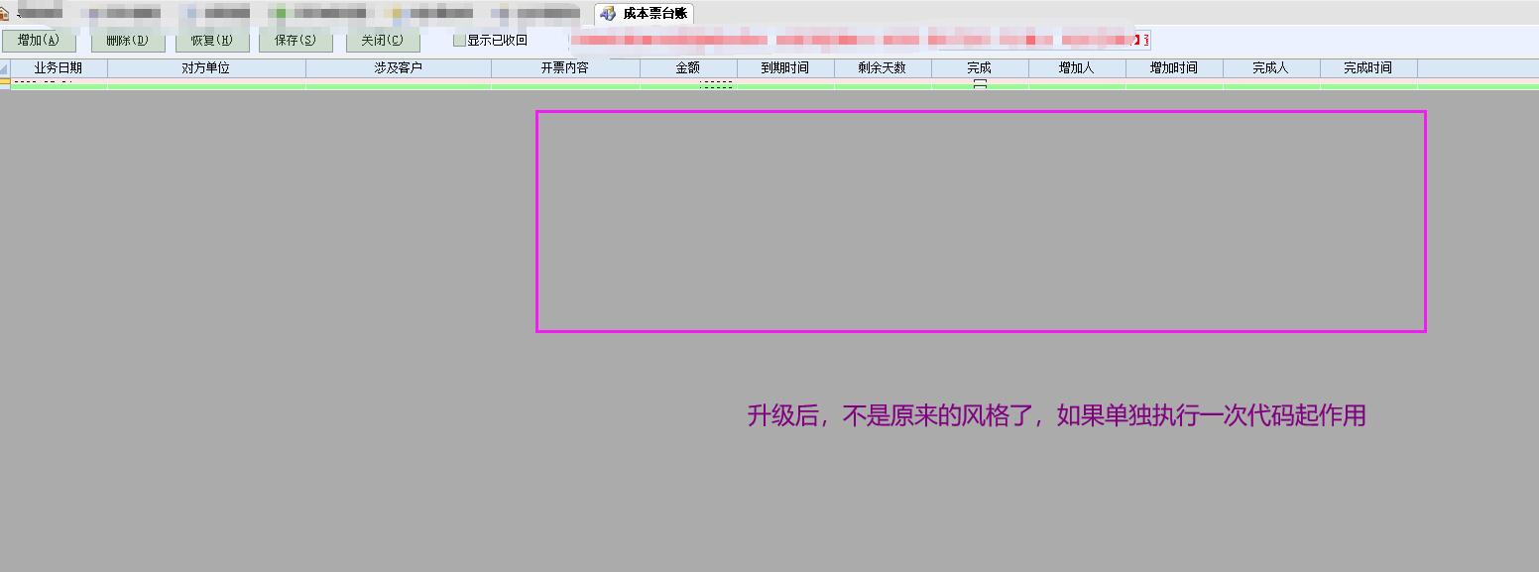Select the 完成时间 column header
Image resolution: width=1539 pixels, height=572 pixels.
point(1368,68)
